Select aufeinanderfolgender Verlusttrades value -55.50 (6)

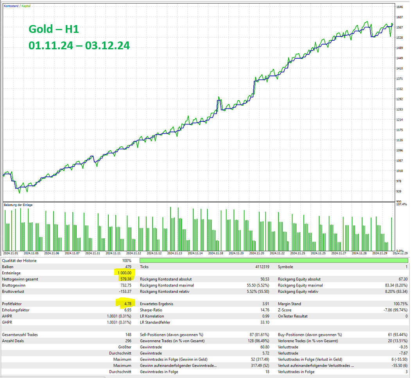tap(400, 365)
